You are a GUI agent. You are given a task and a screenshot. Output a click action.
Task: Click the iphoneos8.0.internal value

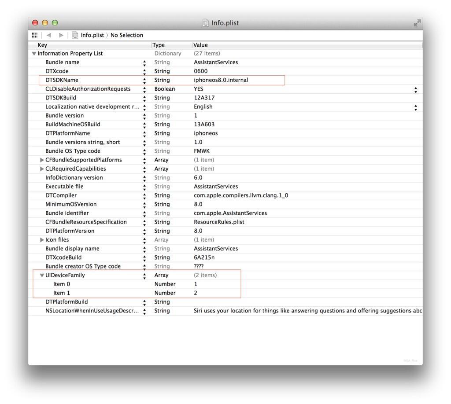click(x=221, y=80)
